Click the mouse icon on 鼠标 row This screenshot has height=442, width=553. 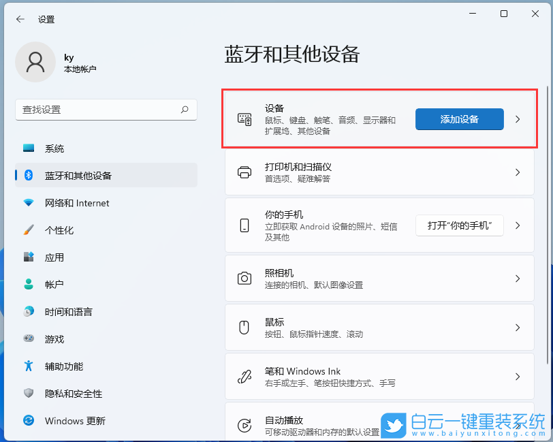[244, 327]
